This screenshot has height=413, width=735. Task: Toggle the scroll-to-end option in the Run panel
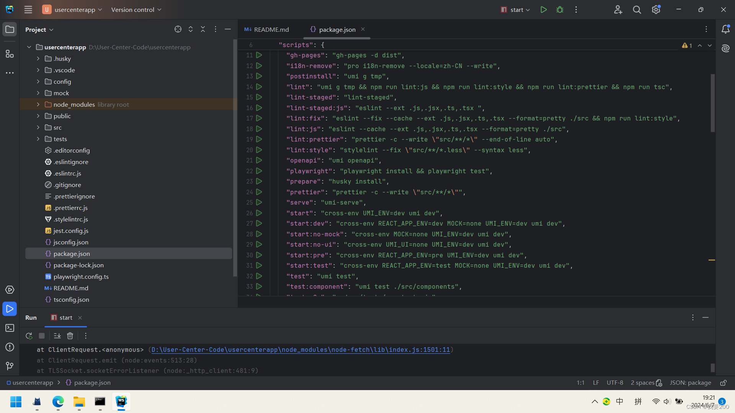pos(57,336)
